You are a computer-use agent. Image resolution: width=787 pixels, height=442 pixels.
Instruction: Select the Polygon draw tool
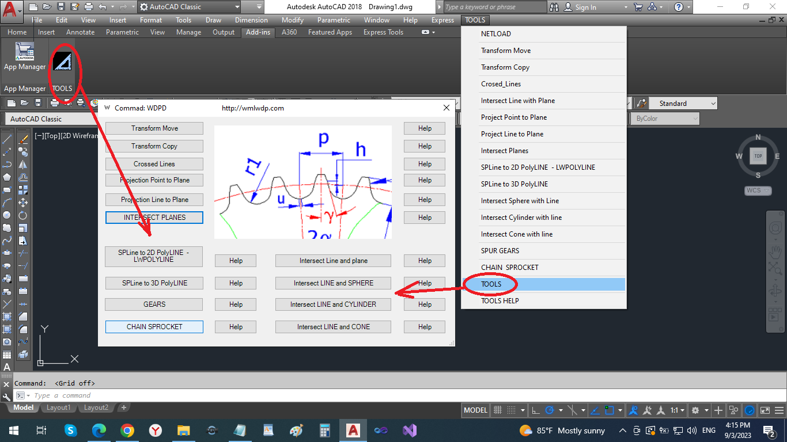point(7,177)
